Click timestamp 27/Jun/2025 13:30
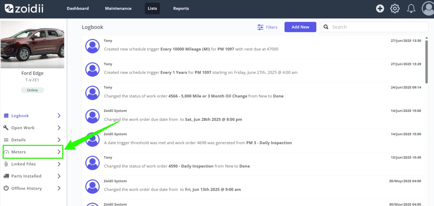This screenshot has height=206, width=434. pos(406,41)
